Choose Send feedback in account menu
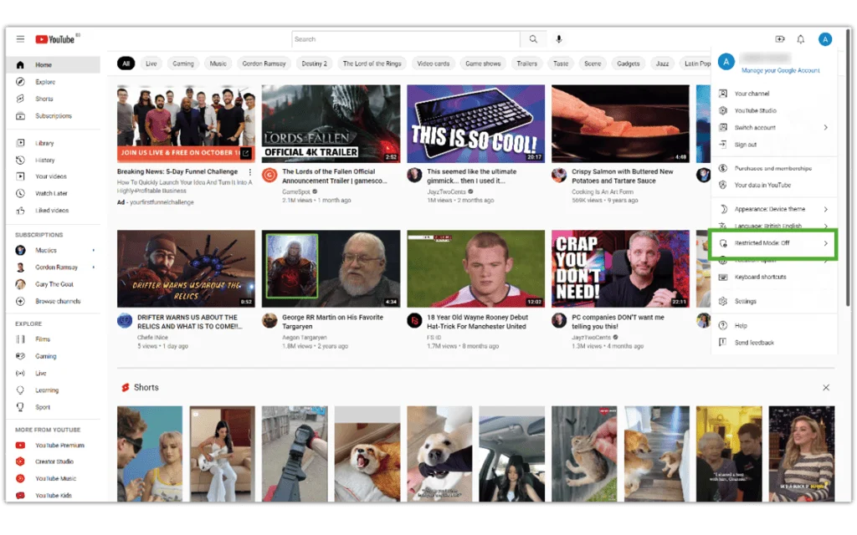857x535 pixels. pyautogui.click(x=774, y=343)
